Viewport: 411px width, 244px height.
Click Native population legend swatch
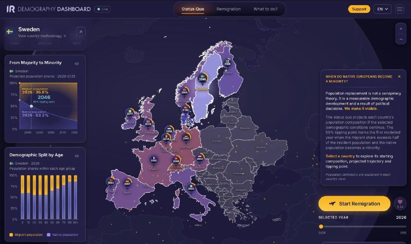48,235
